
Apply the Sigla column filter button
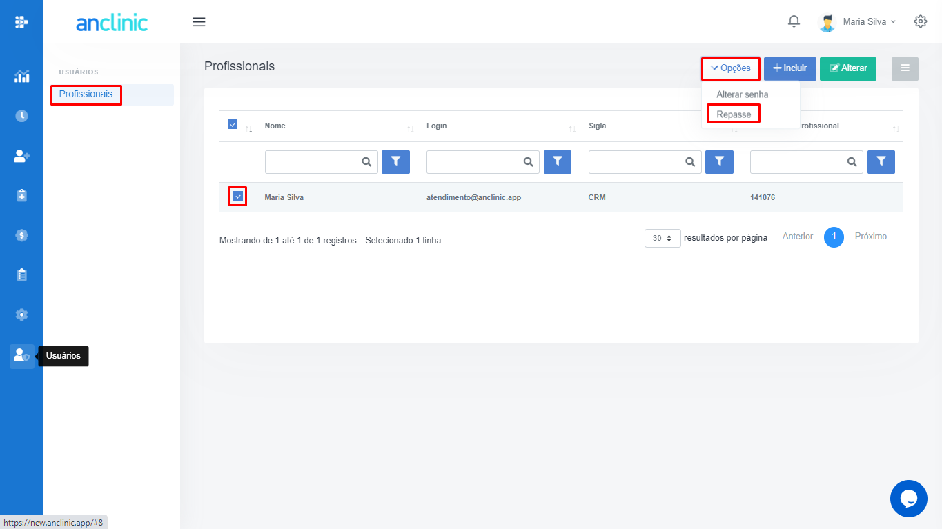(x=719, y=161)
